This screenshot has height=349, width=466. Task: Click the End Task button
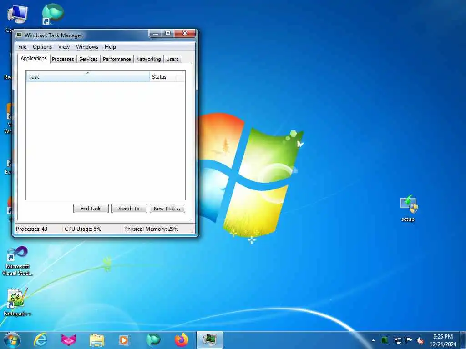(91, 209)
